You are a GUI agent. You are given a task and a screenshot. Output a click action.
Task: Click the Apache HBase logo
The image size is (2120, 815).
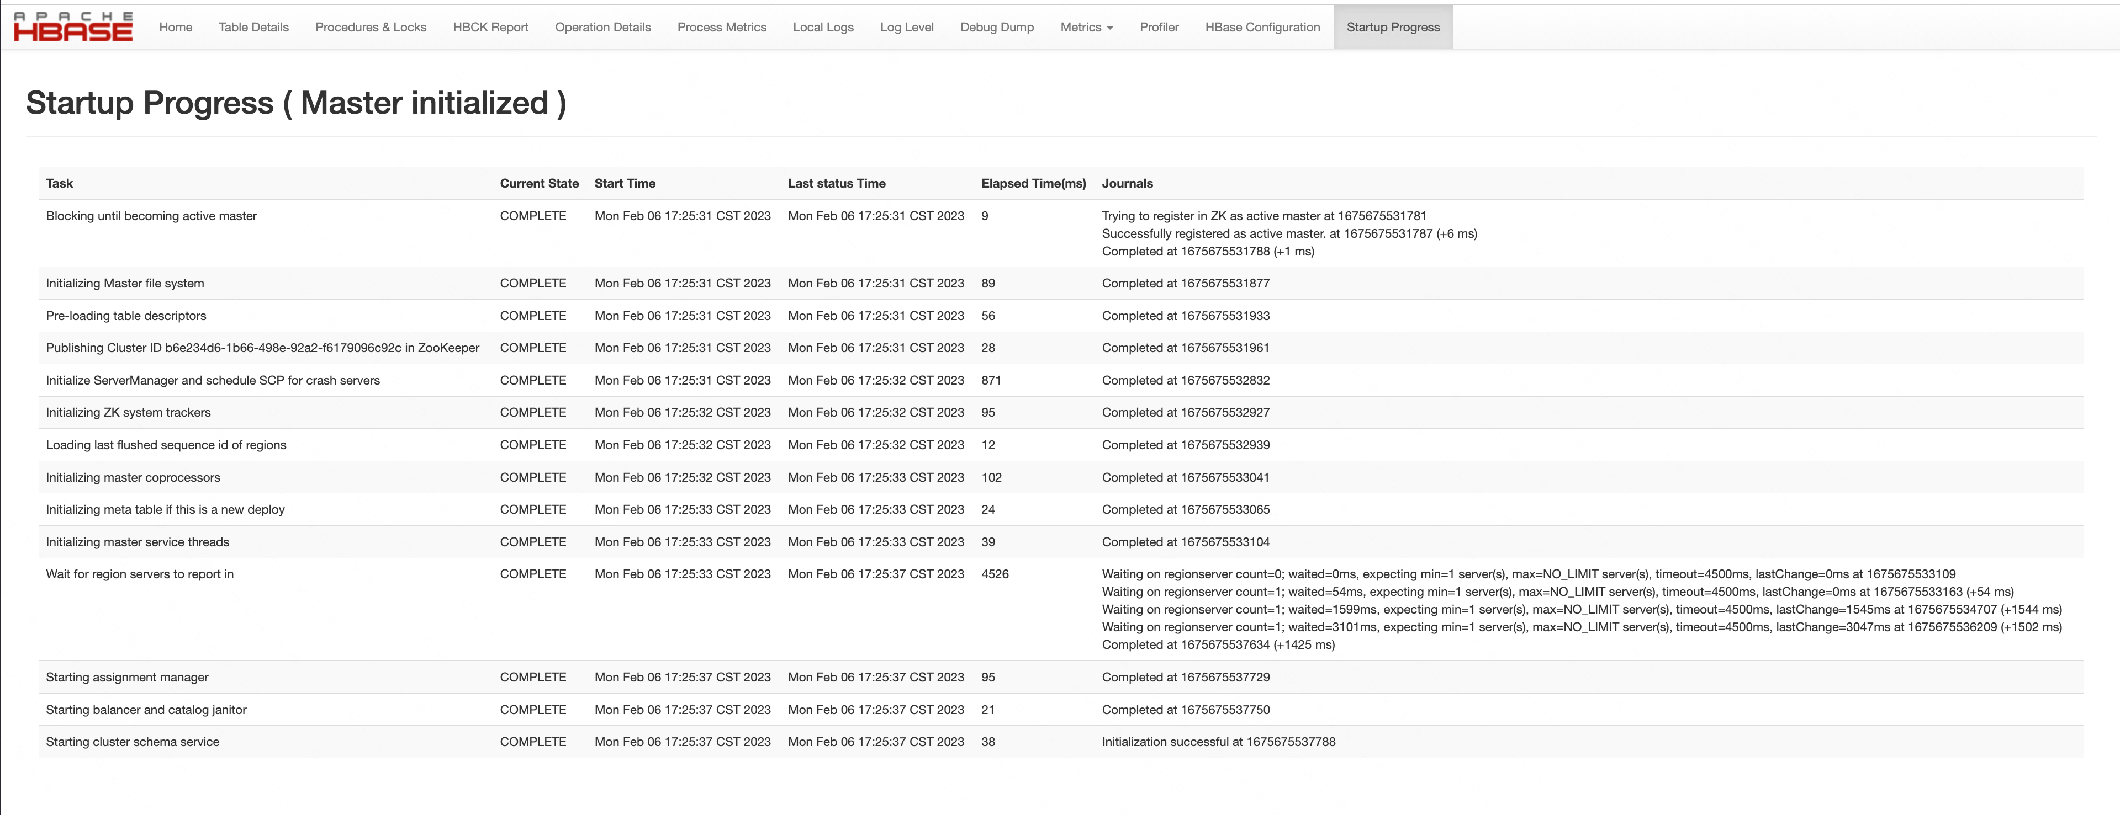(x=72, y=27)
